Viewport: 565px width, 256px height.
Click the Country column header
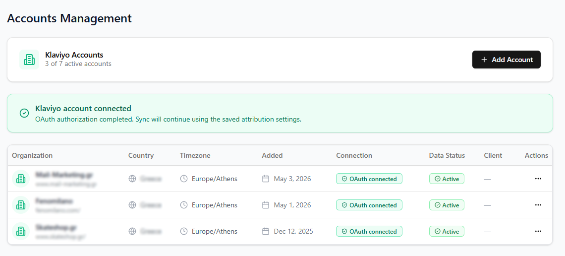[x=141, y=155]
